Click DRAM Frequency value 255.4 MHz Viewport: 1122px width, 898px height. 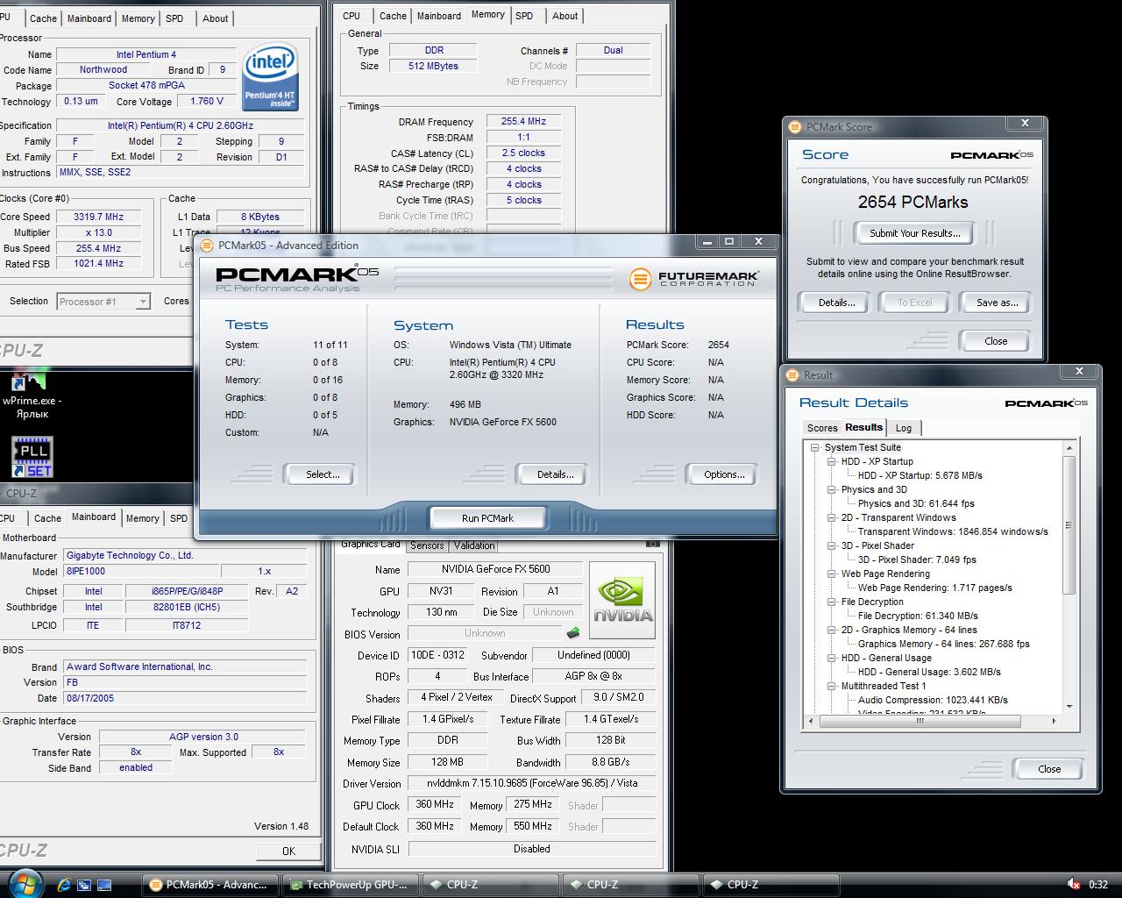click(x=523, y=122)
